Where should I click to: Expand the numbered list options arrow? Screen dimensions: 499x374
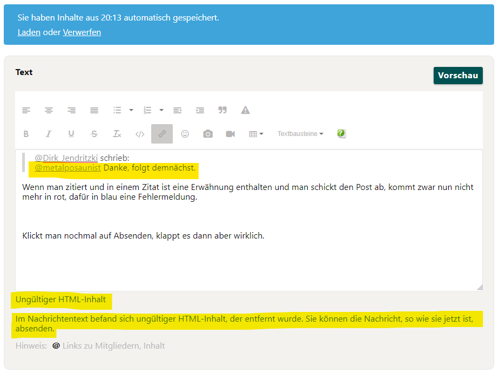pos(161,110)
